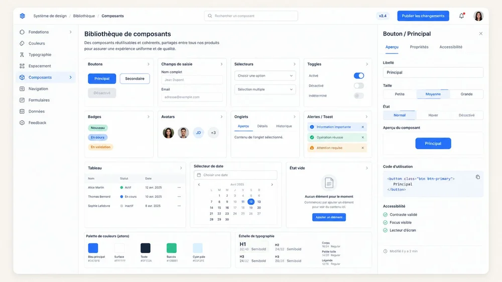Select the Moyenne size option
This screenshot has width=502, height=282.
[433, 94]
